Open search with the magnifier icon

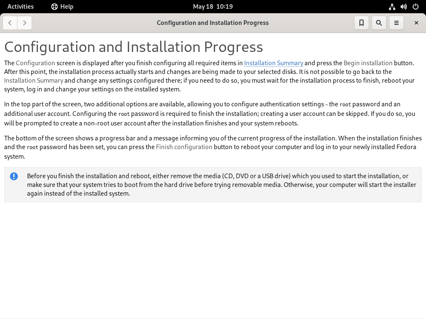379,23
